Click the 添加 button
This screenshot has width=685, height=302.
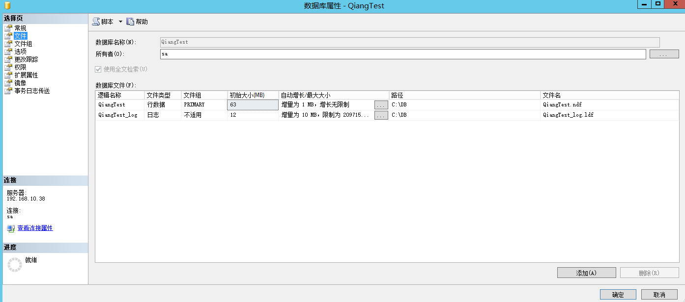tap(586, 273)
